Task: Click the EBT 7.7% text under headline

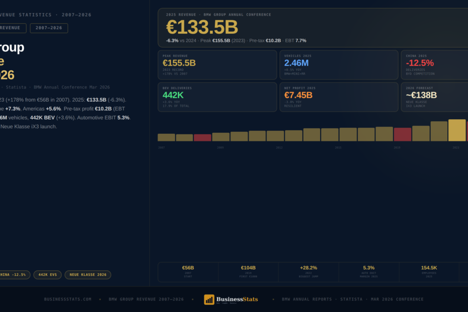Action: (x=295, y=41)
